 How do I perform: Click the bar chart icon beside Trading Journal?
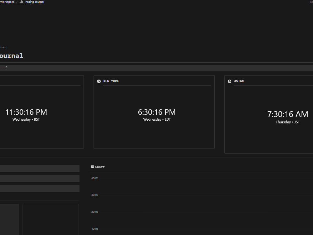tap(21, 2)
